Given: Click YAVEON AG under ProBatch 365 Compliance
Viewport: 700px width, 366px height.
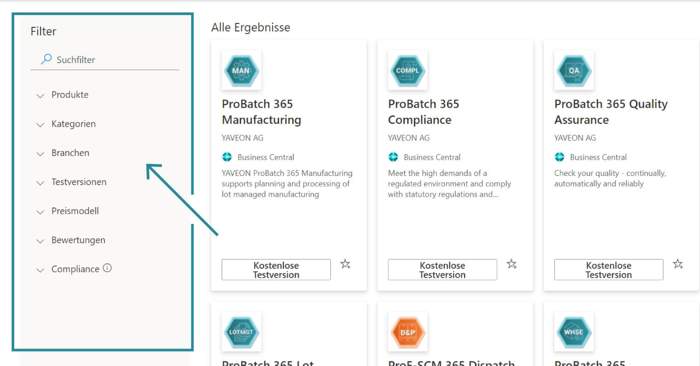Looking at the screenshot, I should (x=408, y=138).
